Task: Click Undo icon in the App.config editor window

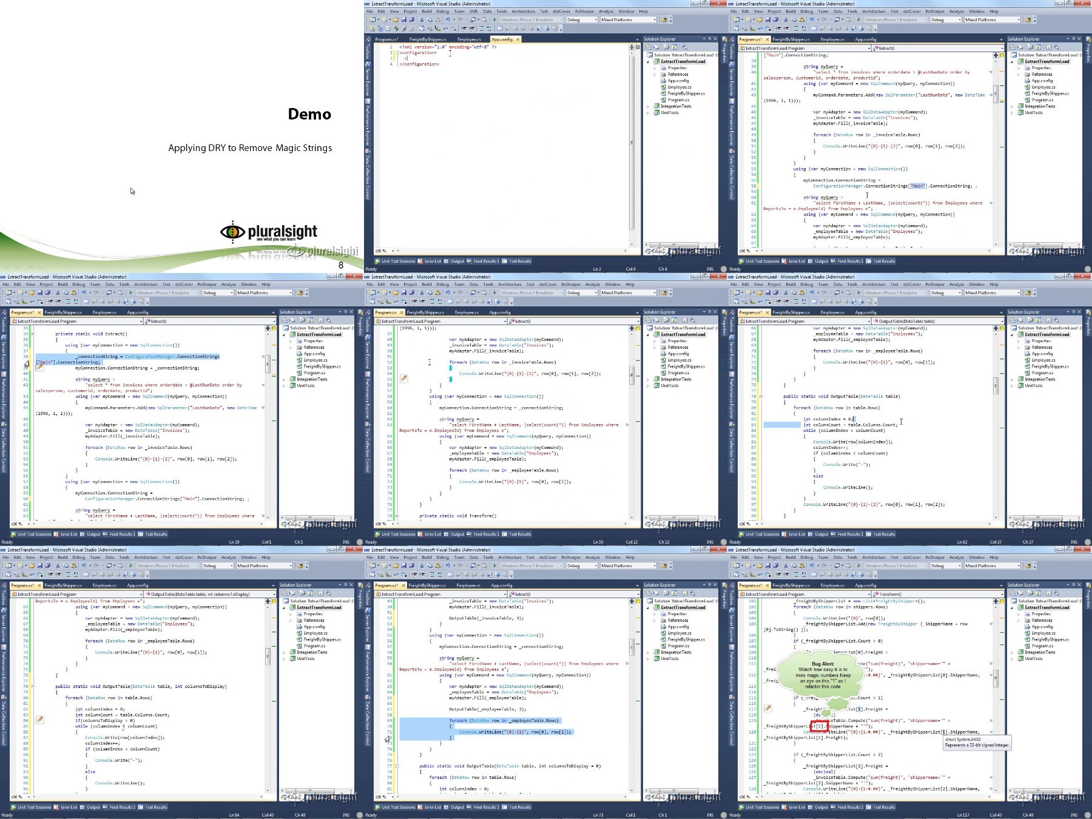Action: pos(448,19)
